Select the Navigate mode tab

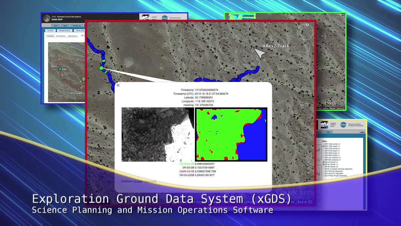click(x=50, y=36)
